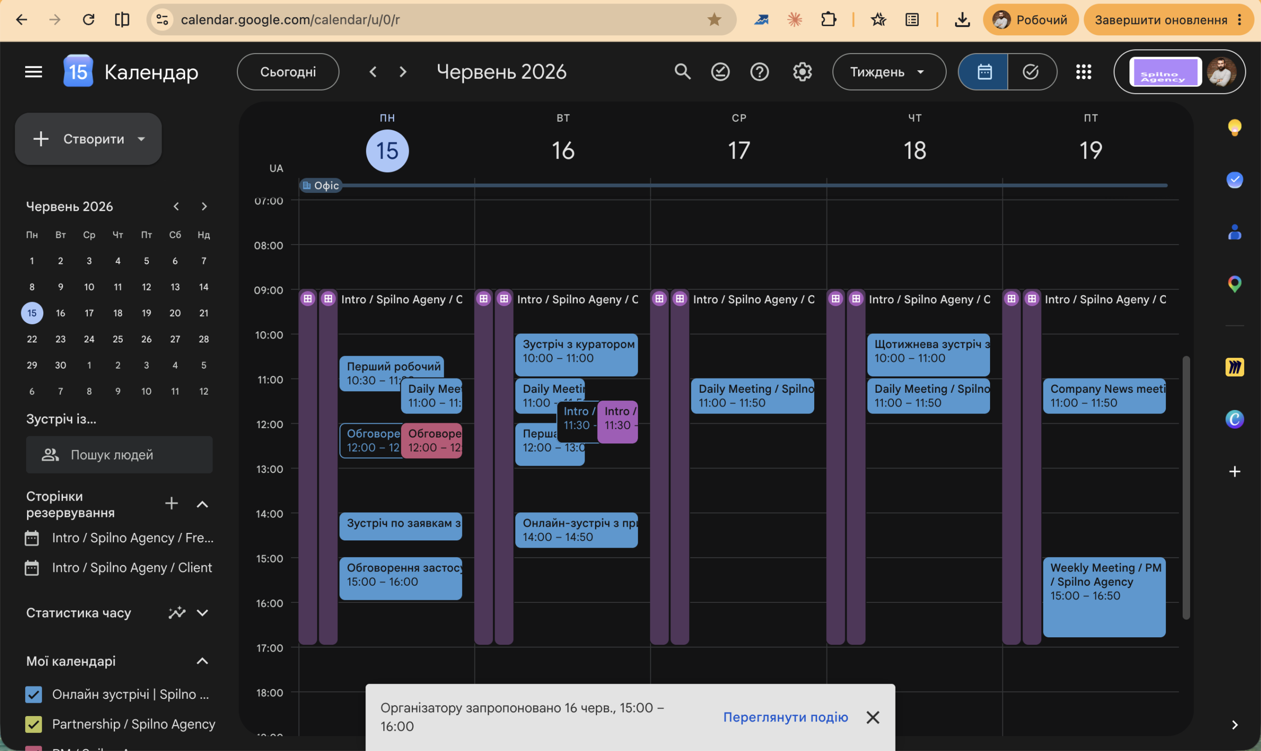Open Contacts side panel icon
This screenshot has width=1261, height=751.
click(1234, 232)
